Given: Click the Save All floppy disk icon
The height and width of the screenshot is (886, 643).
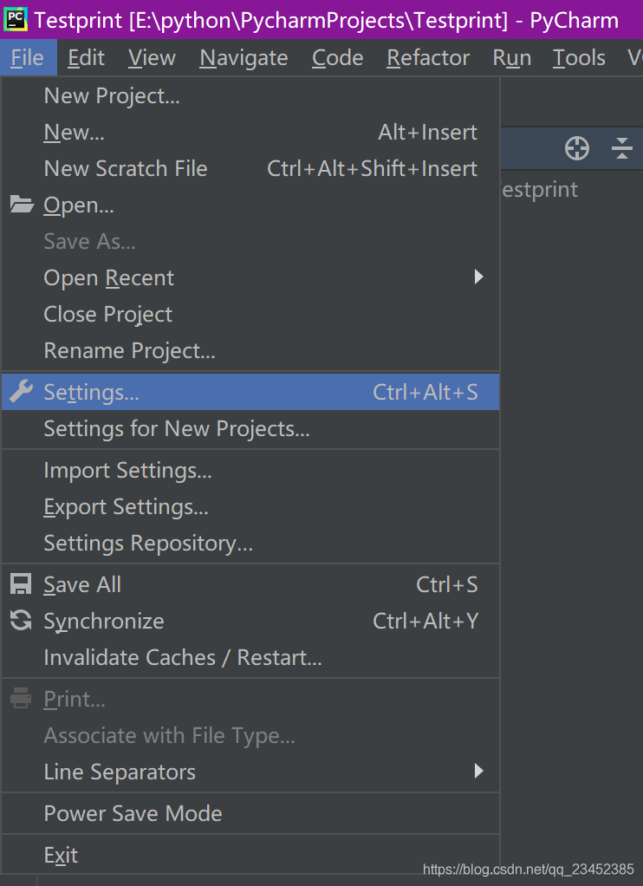Looking at the screenshot, I should 22,583.
